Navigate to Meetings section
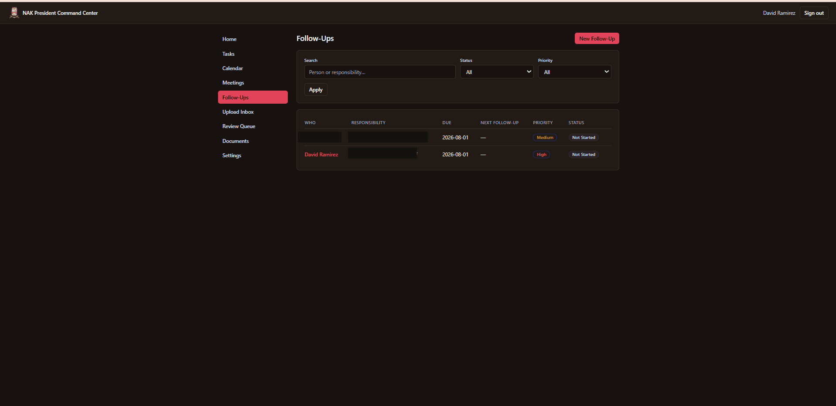Screen dimensions: 836x406 pos(253,83)
